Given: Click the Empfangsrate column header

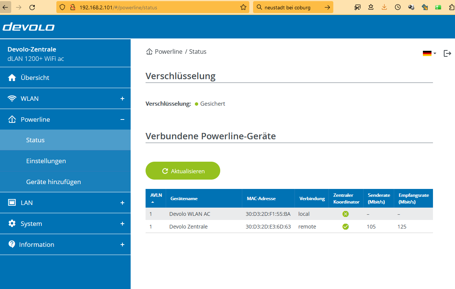Looking at the screenshot, I should [x=414, y=198].
